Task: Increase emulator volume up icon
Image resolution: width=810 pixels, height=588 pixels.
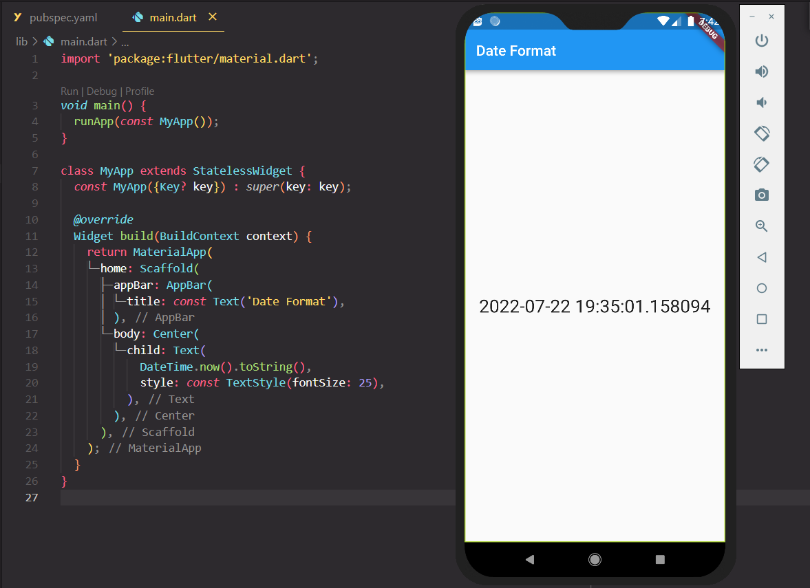Action: pyautogui.click(x=762, y=72)
